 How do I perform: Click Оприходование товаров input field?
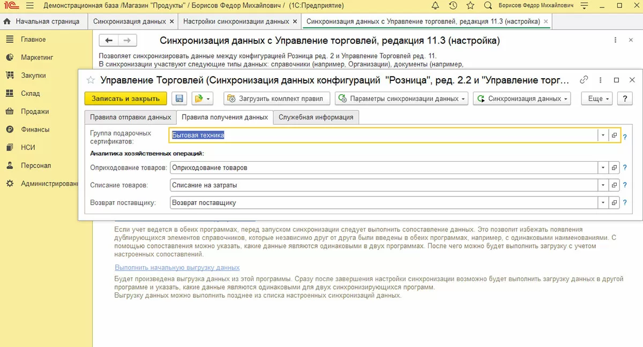(384, 168)
